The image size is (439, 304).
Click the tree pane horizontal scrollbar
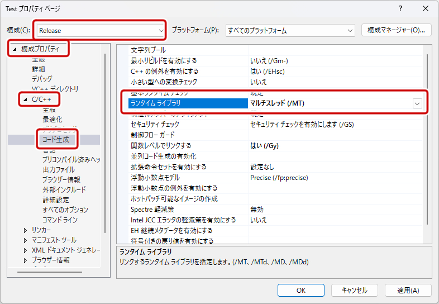pos(50,272)
